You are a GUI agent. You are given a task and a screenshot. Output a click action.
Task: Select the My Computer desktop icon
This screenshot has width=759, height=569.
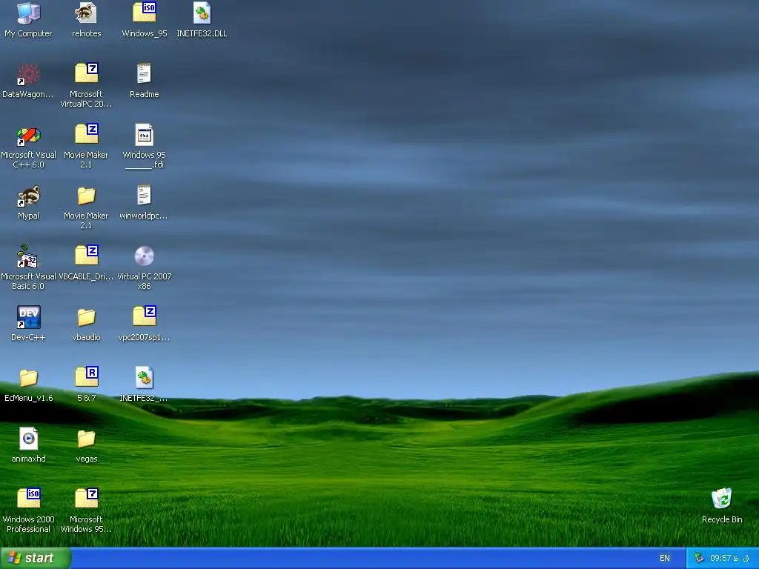(28, 13)
